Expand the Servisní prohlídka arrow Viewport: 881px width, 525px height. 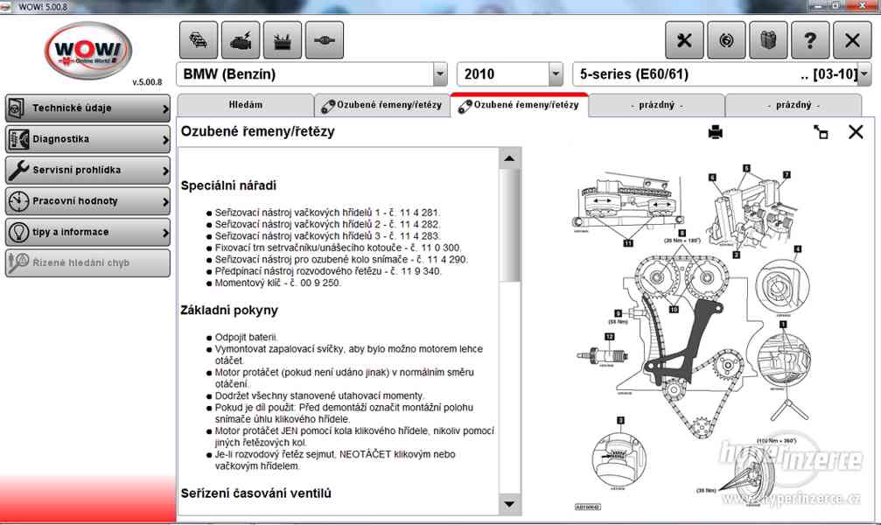tap(165, 171)
